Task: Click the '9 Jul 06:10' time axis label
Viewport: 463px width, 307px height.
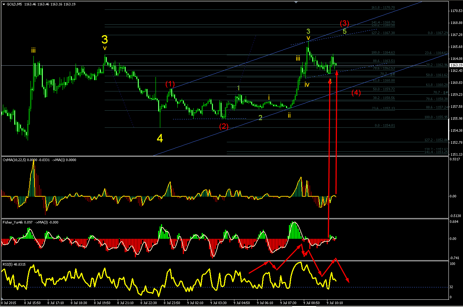Action: pyautogui.click(x=265, y=302)
